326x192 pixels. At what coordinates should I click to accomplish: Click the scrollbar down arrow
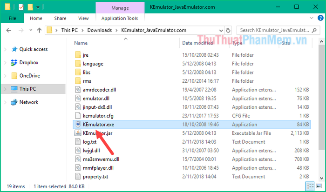(x=321, y=179)
